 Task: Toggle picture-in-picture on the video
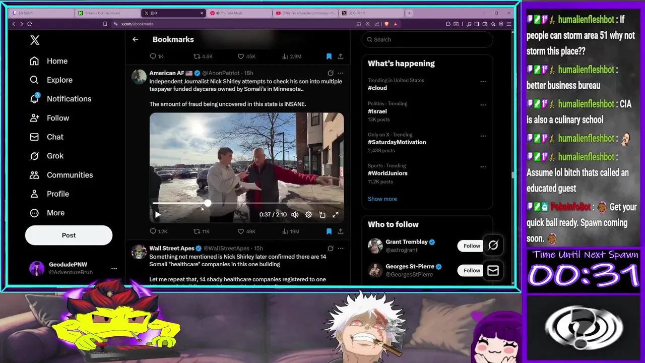(x=322, y=215)
